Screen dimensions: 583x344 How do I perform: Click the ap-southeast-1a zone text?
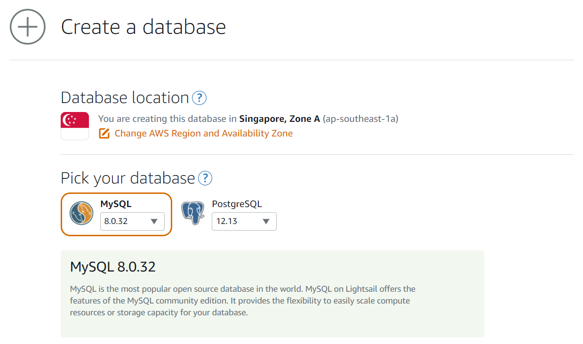[360, 119]
